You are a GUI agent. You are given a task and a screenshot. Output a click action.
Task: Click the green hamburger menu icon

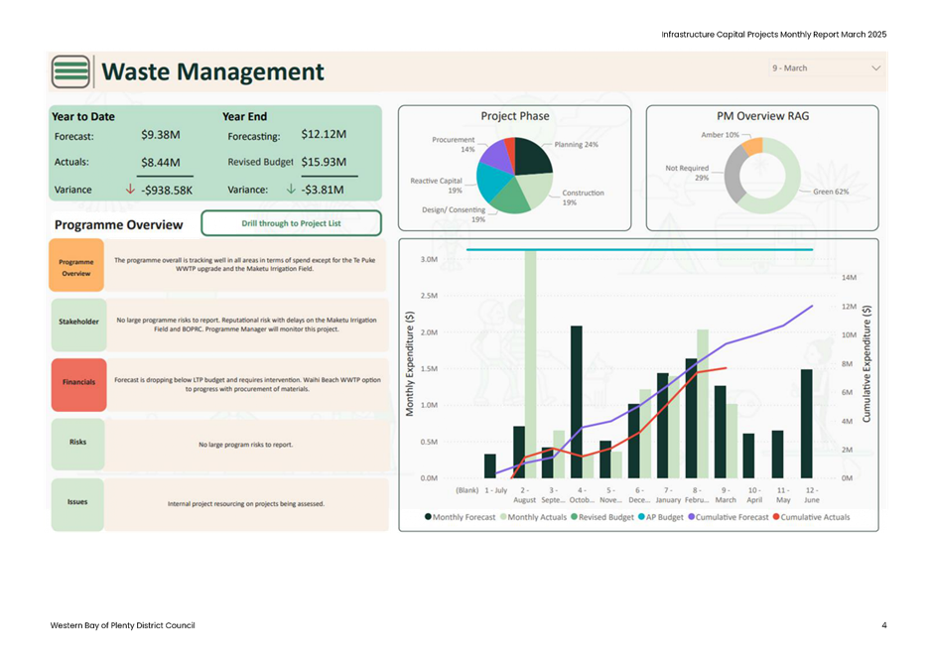coord(69,71)
